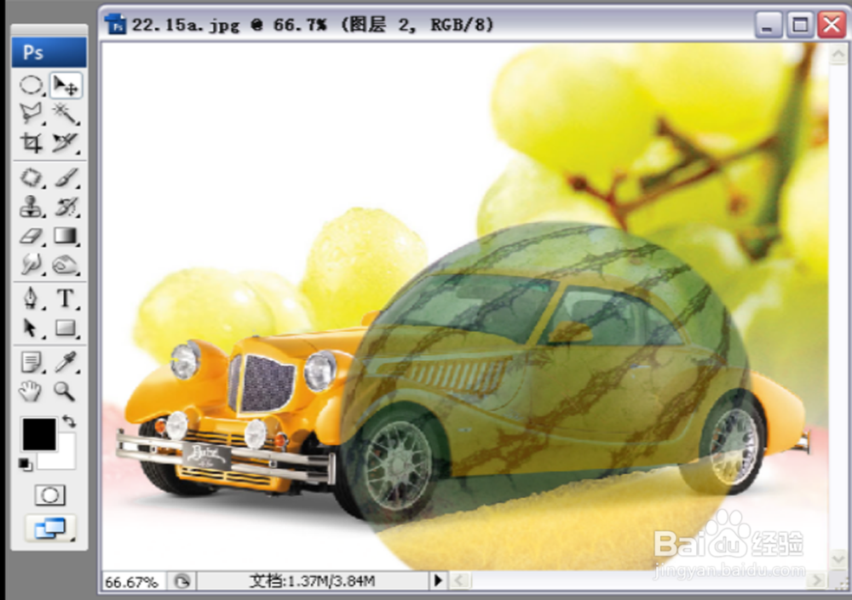This screenshot has width=852, height=600.
Task: Select the Brush tool
Action: coord(66,178)
